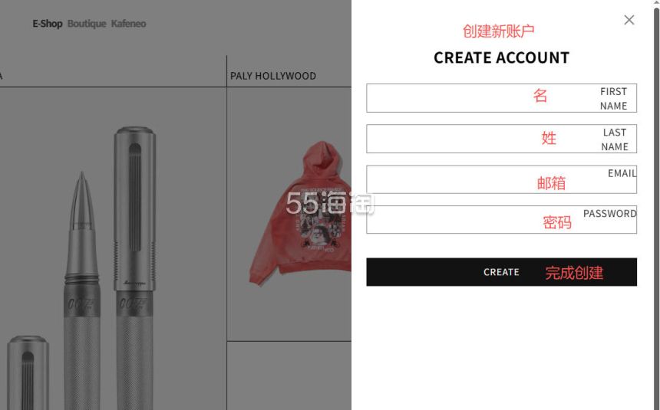Close the Create Account panel with X
660x410 pixels.
click(629, 20)
